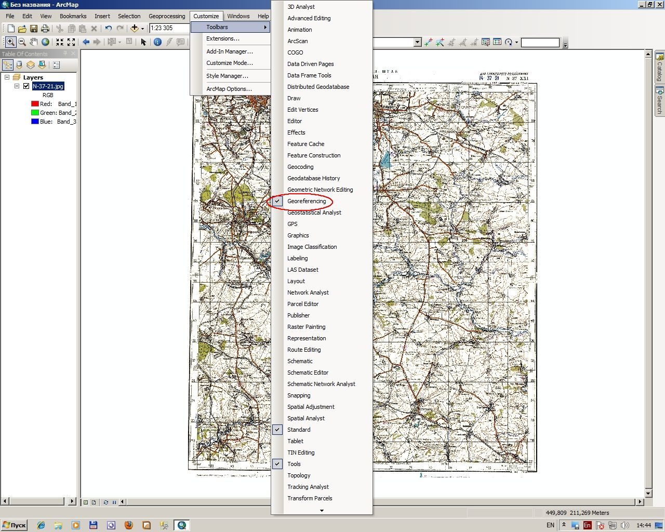Uncheck the N-37-21.jpg layer visibility
665x532 pixels.
(x=26, y=86)
